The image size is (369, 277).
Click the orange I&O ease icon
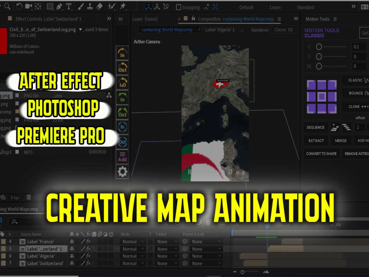(x=122, y=82)
